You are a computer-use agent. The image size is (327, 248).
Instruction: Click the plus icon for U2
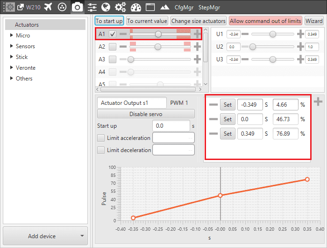coord(300,47)
